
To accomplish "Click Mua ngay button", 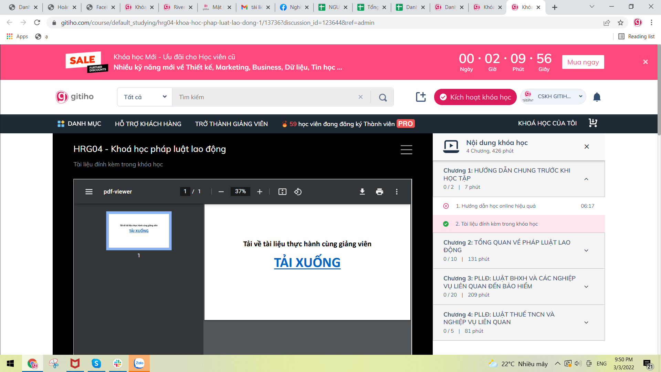I will (583, 62).
